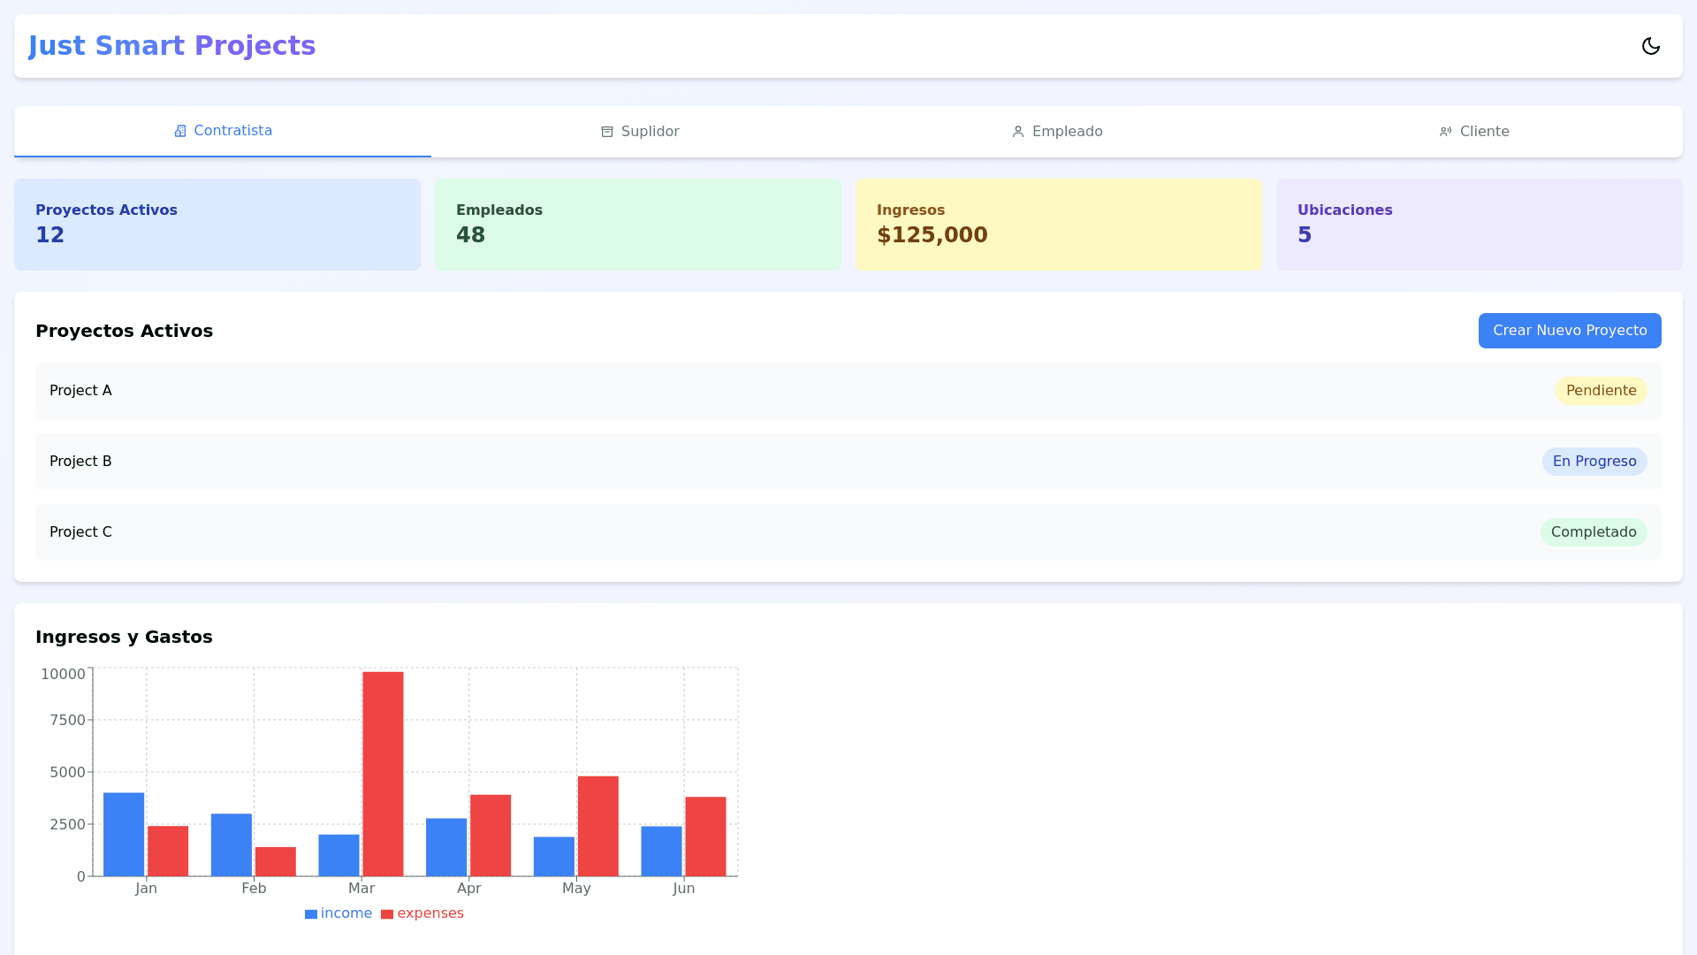Click the Completado status badge
Screen dimensions: 1697x955
coord(1593,532)
